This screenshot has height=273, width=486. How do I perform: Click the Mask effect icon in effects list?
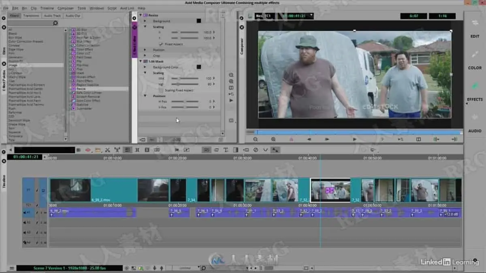[x=73, y=73]
